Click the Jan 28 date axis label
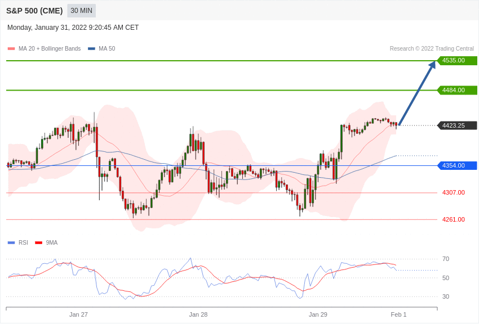Image resolution: width=479 pixels, height=324 pixels. click(198, 314)
